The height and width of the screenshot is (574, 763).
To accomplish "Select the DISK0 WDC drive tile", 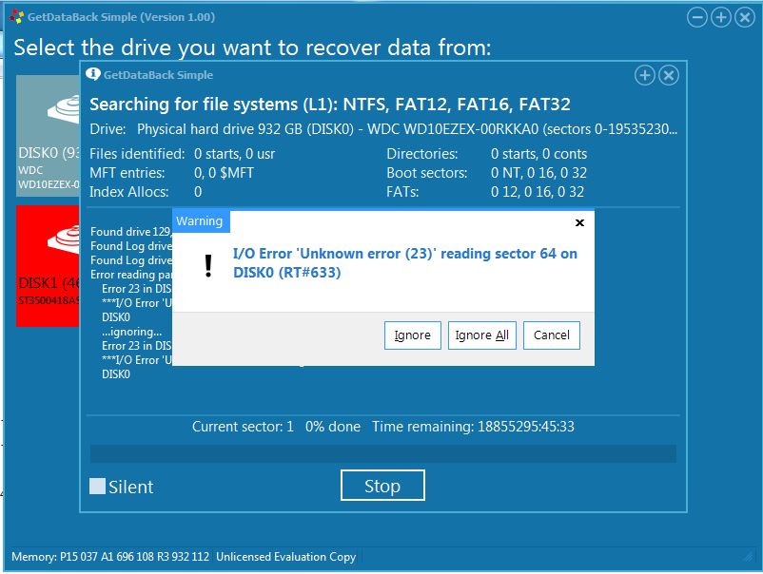I will pos(48,136).
